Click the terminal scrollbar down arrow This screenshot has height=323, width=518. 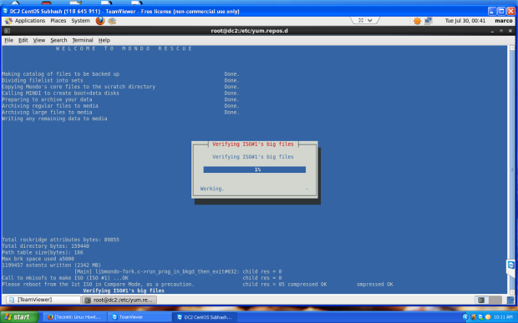(512, 292)
